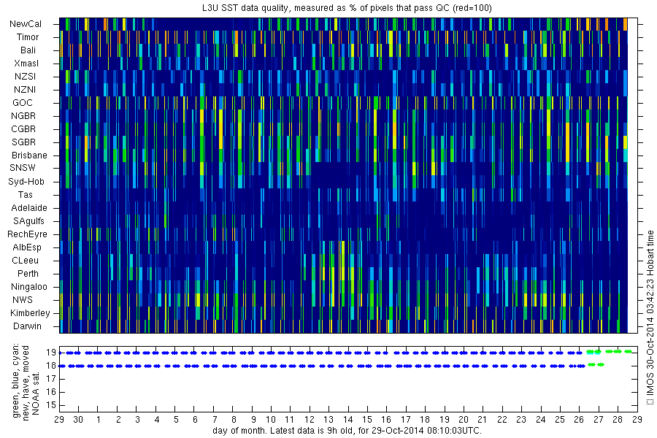Click day-of-month axis label 21
Image resolution: width=657 pixels, height=438 pixels.
(x=483, y=420)
